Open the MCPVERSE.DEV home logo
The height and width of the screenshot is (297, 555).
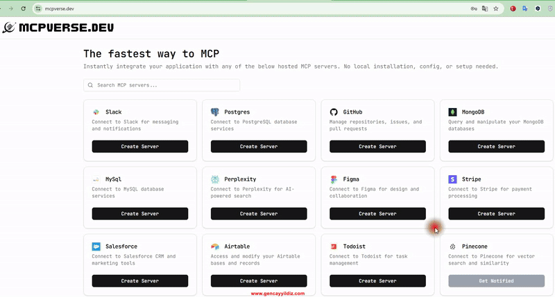[58, 28]
